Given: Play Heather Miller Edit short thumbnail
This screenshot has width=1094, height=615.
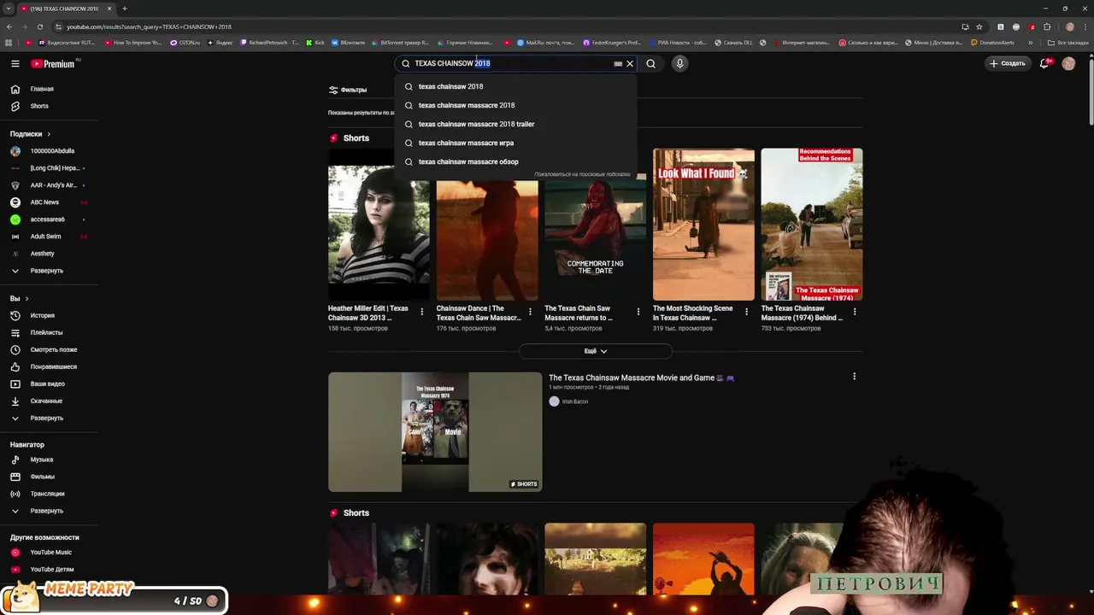Looking at the screenshot, I should tap(379, 225).
